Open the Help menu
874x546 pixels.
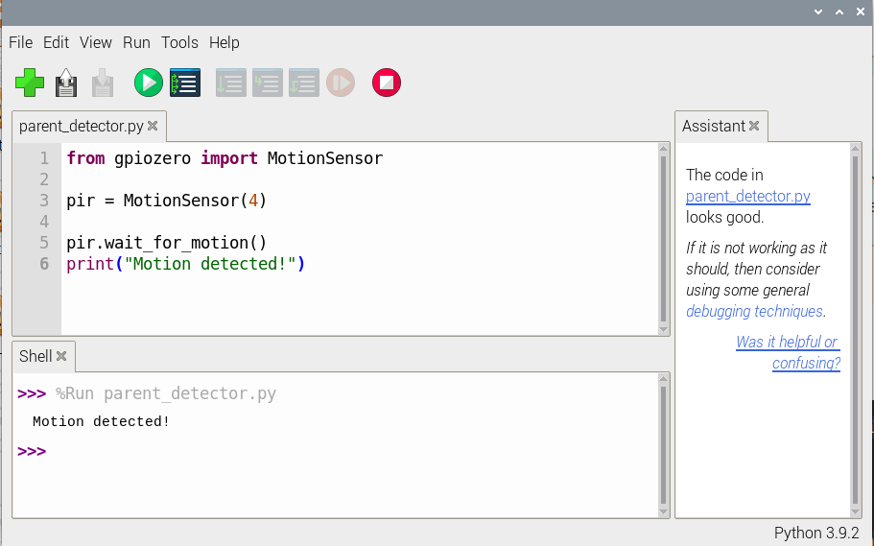coord(224,42)
